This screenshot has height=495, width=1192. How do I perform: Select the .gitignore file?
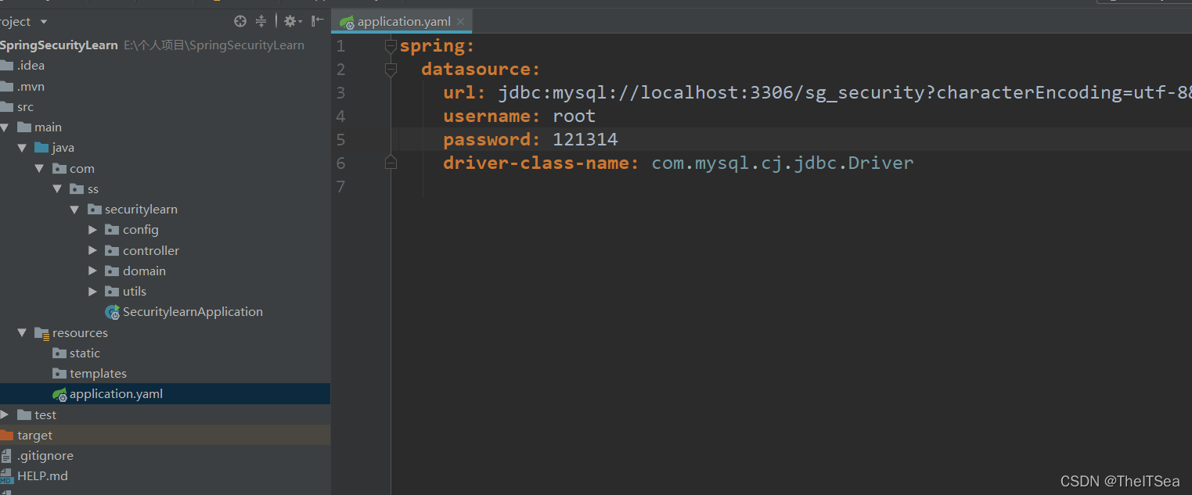click(45, 456)
